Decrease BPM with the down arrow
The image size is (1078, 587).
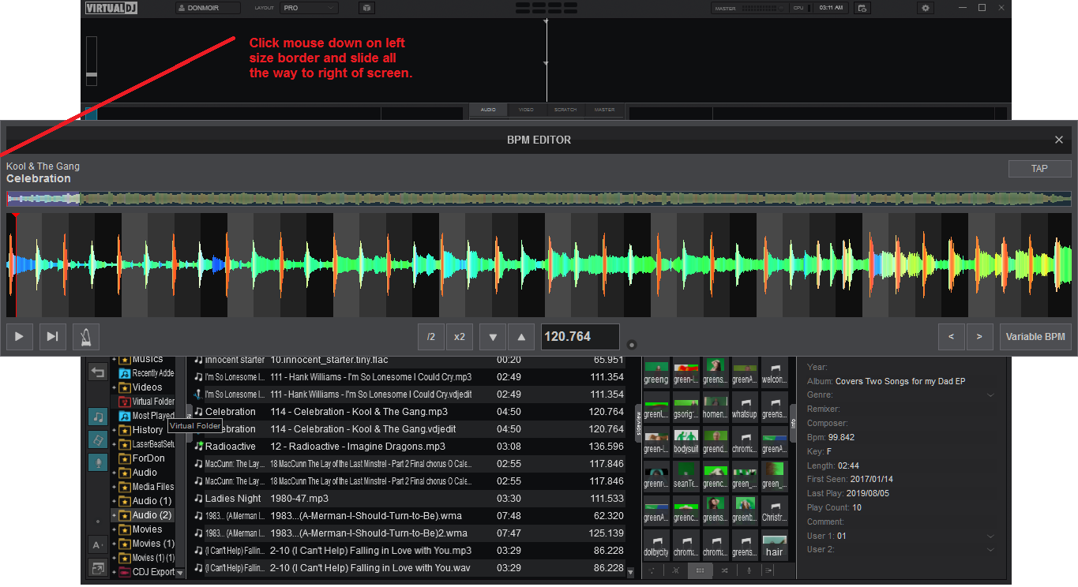pos(493,337)
